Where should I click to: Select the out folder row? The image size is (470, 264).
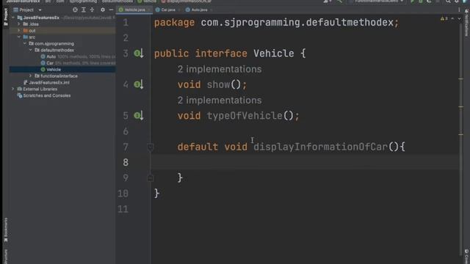62,31
